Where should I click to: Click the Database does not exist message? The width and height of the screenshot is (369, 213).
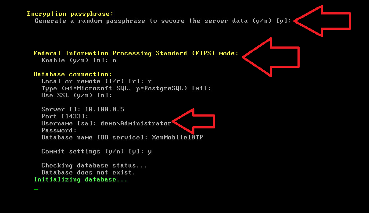pos(89,173)
